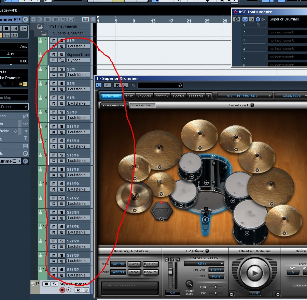Toggle power button for slot 1 in VST-Instrumente
Image resolution: width=307 pixels, height=300 pixels.
[x=245, y=19]
